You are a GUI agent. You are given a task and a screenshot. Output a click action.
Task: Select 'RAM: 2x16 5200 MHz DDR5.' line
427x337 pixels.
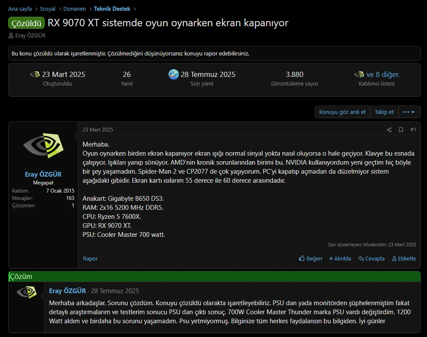click(x=123, y=208)
